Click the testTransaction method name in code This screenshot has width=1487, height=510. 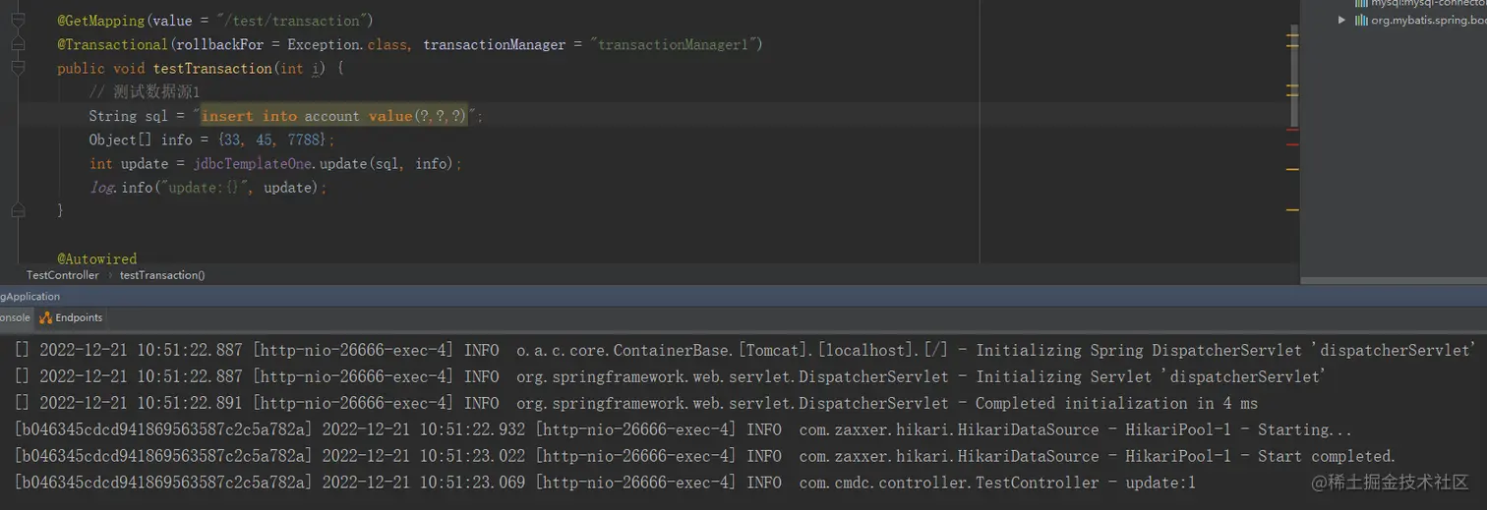212,68
